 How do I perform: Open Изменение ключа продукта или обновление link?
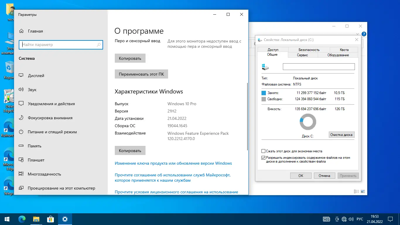click(x=173, y=163)
